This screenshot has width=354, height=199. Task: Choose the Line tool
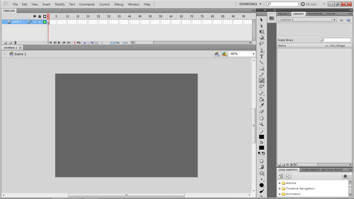click(x=262, y=62)
